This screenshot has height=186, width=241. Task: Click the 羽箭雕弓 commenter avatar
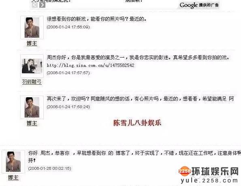click(32, 66)
